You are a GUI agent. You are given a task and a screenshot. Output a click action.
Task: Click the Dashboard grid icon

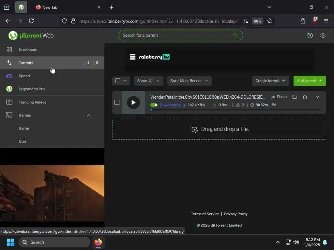(x=9, y=50)
